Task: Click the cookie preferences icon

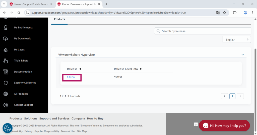Action: click(x=8, y=128)
